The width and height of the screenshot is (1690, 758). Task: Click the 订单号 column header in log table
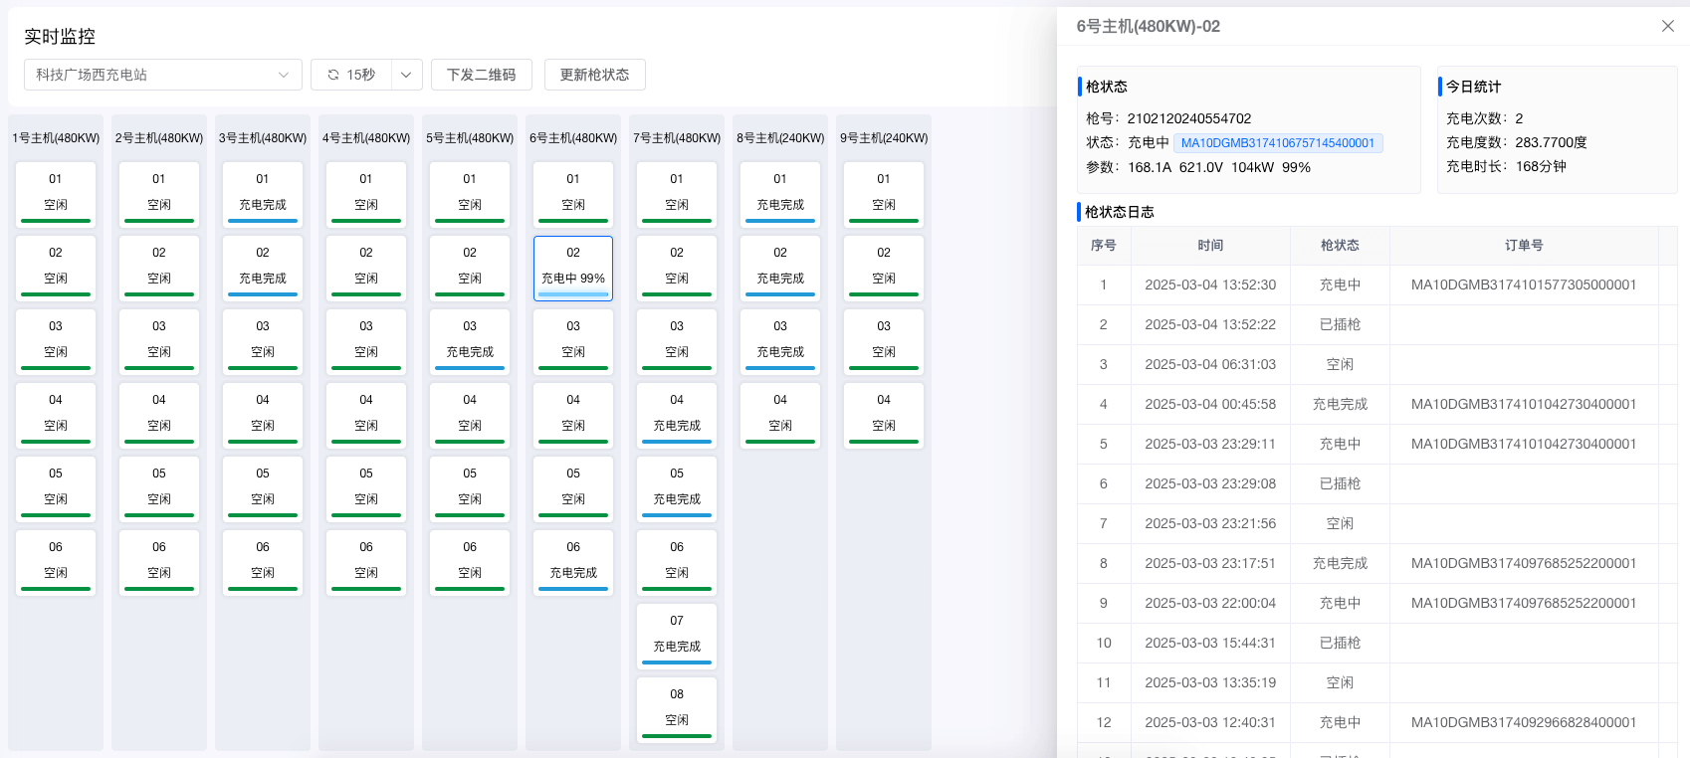(x=1524, y=246)
